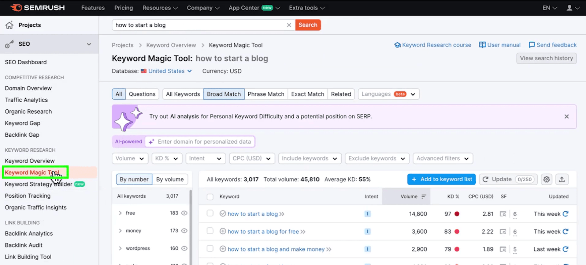Check 'how to start a blog for free' row
The image size is (586, 265).
210,231
